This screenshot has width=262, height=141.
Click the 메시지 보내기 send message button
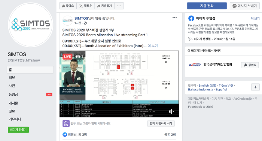click(245, 6)
